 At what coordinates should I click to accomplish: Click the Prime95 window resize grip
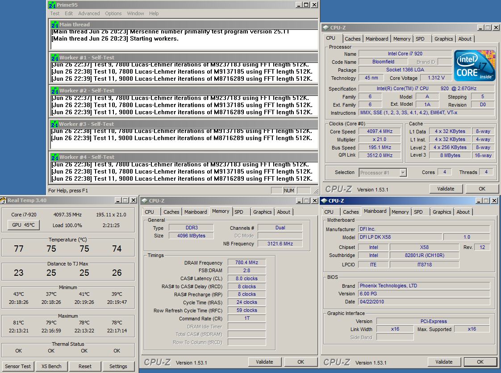315,191
